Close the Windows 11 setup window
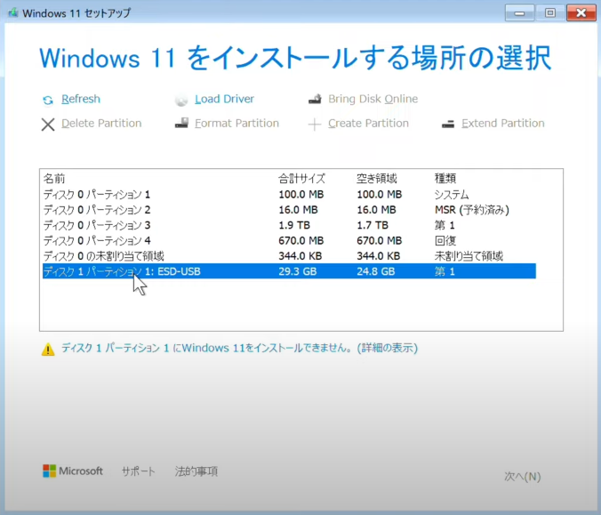The image size is (601, 515). tap(581, 13)
